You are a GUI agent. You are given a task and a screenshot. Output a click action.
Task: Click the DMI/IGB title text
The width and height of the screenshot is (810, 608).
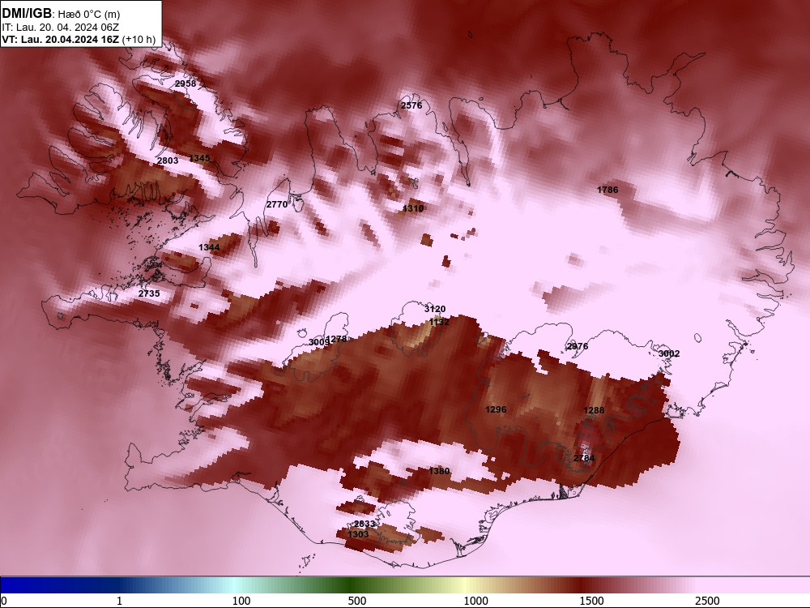tap(27, 14)
